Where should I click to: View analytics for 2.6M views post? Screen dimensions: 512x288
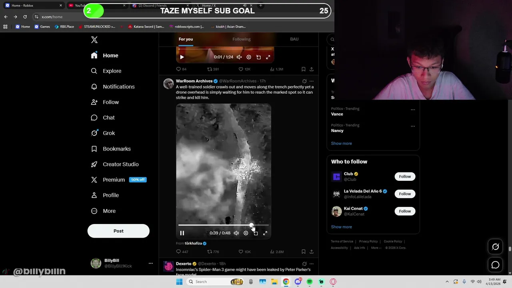point(277,252)
